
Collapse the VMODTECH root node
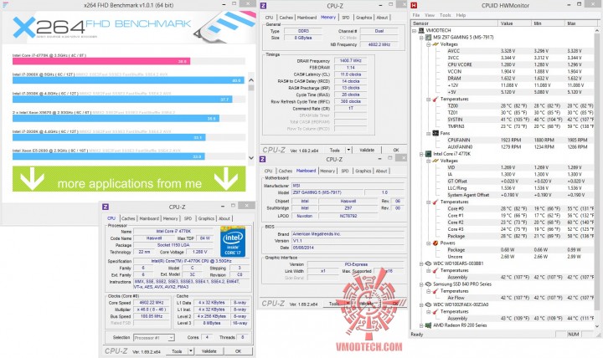(x=415, y=31)
